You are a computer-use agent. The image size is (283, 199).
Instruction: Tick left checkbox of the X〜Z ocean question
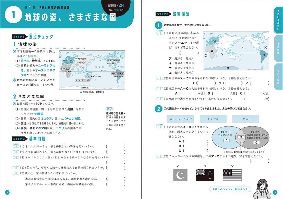click(158, 78)
